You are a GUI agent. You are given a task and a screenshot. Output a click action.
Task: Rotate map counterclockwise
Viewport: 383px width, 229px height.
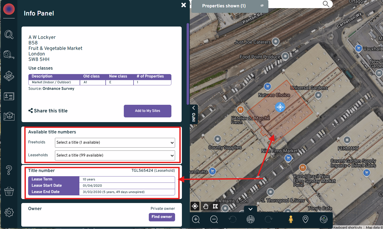[232, 219]
